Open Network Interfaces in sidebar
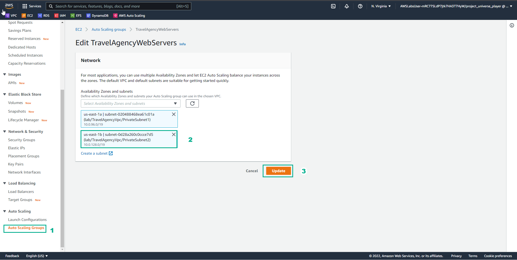 click(x=24, y=172)
